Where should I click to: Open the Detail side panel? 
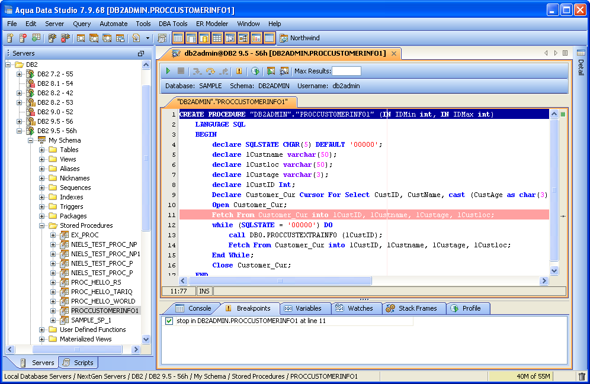coord(581,65)
